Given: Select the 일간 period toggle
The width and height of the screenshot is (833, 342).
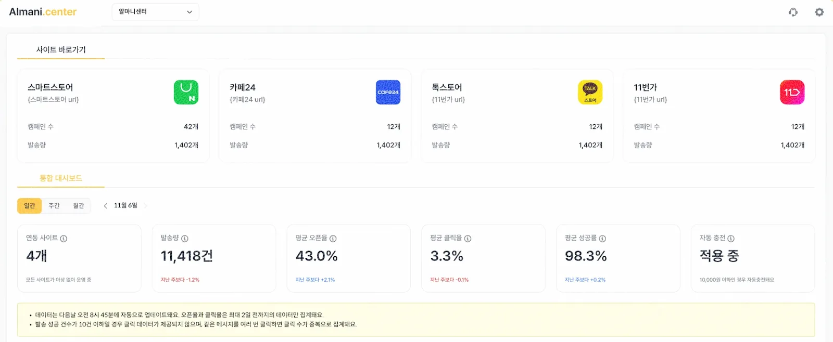Looking at the screenshot, I should [30, 206].
